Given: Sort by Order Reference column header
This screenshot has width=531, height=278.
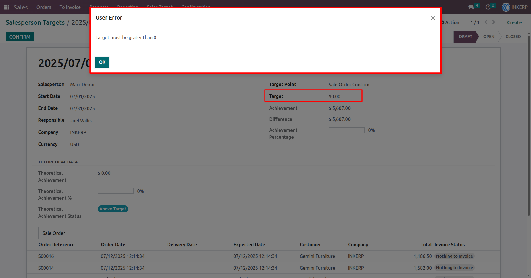Looking at the screenshot, I should pyautogui.click(x=56, y=245).
